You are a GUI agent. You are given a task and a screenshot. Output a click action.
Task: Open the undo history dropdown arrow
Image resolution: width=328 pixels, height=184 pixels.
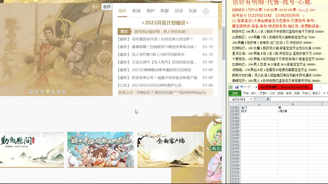click(x=245, y=87)
